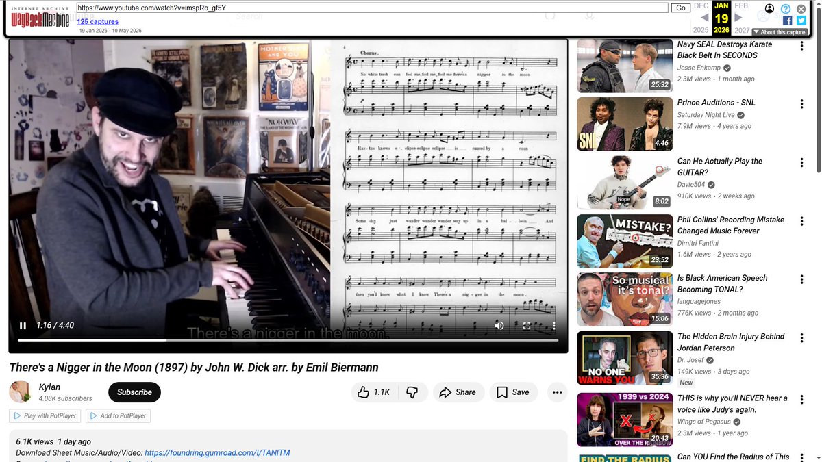Open Navy SEAL Destroys Karate thumbnail
The image size is (822, 462).
point(625,66)
